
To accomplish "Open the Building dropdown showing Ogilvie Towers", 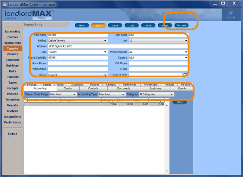I will (x=78, y=41).
